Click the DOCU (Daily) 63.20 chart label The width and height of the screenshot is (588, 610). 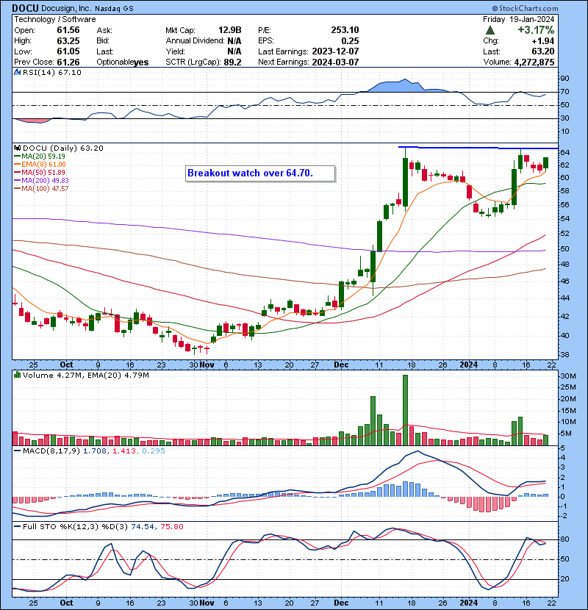(63, 148)
